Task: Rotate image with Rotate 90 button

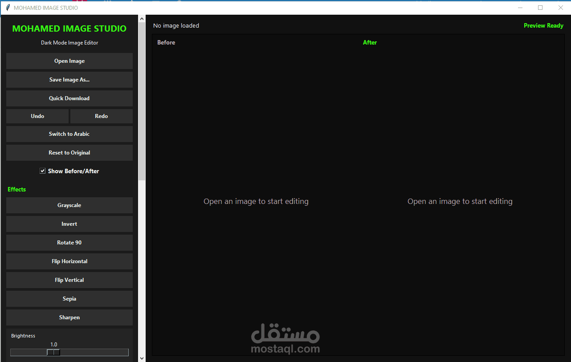Action: (x=69, y=243)
